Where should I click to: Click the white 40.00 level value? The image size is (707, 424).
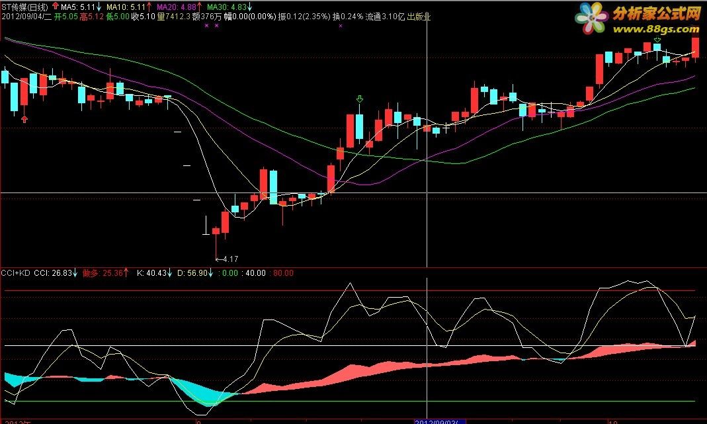[255, 273]
